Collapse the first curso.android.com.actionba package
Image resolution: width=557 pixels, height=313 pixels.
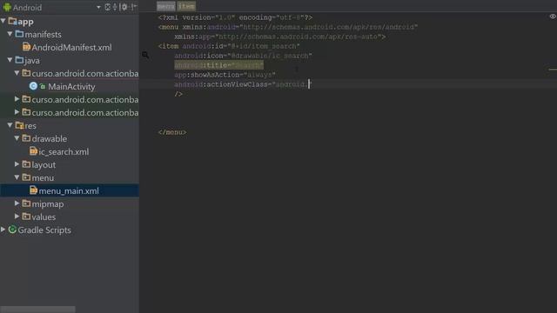tap(17, 73)
